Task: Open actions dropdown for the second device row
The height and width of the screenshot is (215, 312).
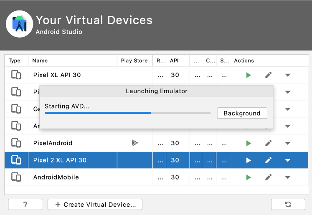Action: click(287, 92)
